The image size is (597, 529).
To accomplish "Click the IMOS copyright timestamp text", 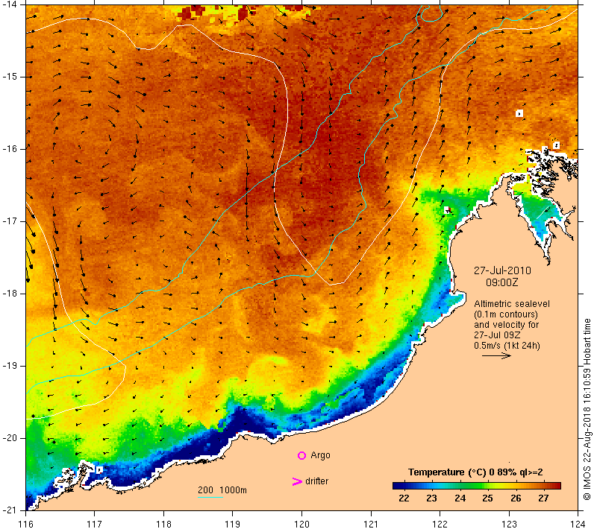I will [x=587, y=410].
